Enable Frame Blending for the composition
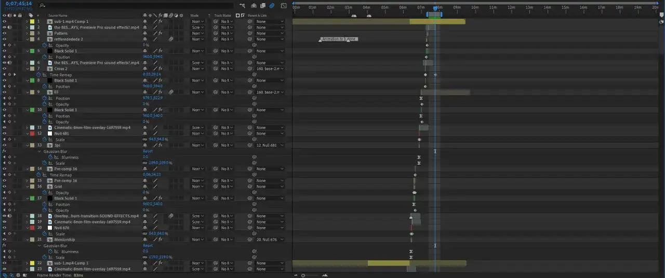The height and width of the screenshot is (278, 665). 262,6
